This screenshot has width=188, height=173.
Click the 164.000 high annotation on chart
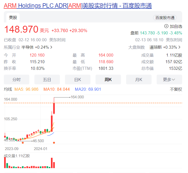click(x=77, y=97)
